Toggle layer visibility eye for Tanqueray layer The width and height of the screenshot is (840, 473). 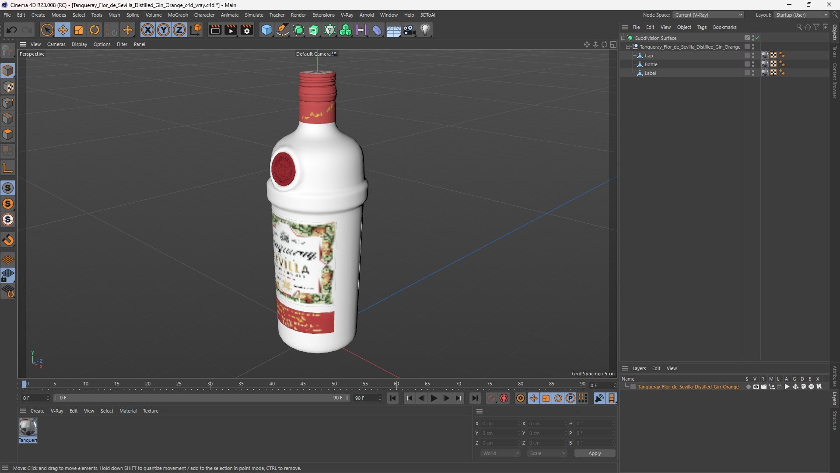pyautogui.click(x=756, y=387)
